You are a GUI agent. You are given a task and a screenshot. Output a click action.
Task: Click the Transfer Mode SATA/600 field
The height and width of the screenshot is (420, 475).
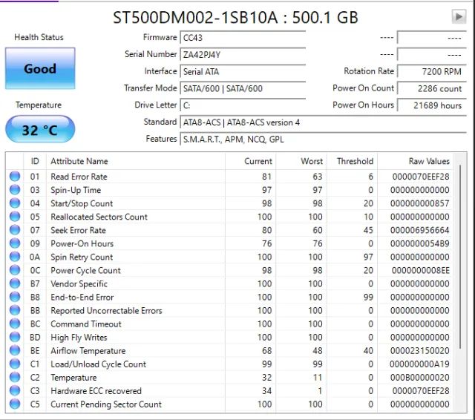(243, 89)
